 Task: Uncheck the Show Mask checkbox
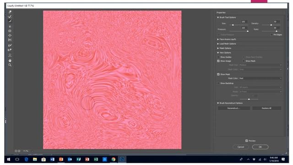[x=218, y=74]
